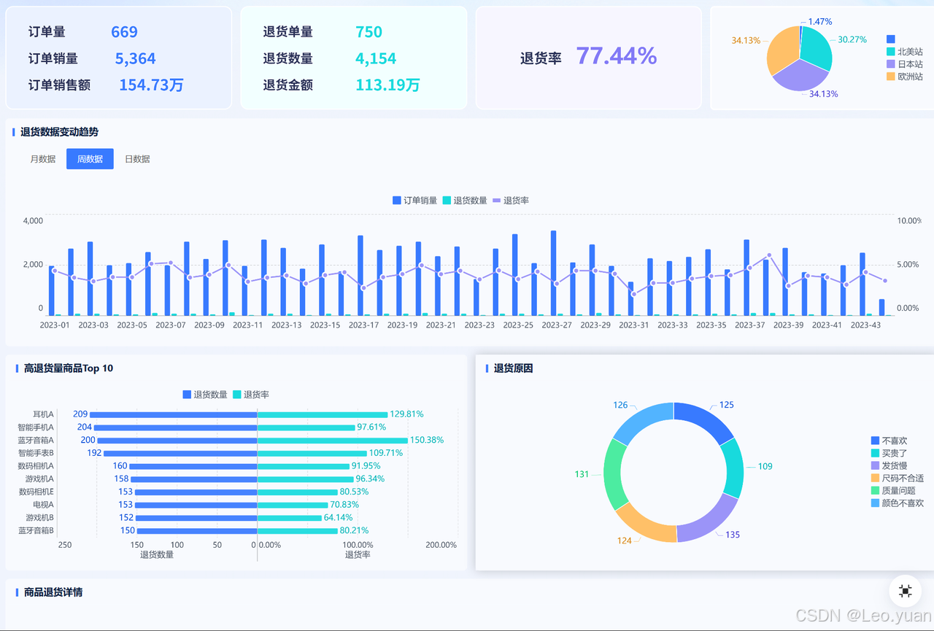Toggle 质量问题 legend in return reasons

(893, 490)
